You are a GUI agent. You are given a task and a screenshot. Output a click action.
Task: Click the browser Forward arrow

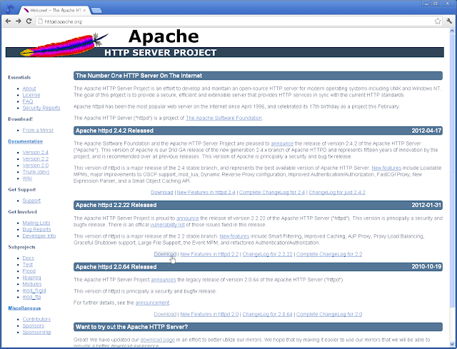pyautogui.click(x=19, y=21)
